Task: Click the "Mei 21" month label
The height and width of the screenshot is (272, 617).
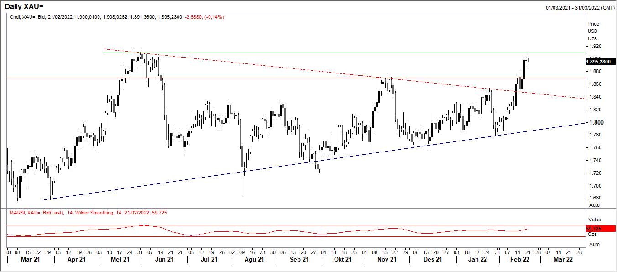Action: (120, 260)
